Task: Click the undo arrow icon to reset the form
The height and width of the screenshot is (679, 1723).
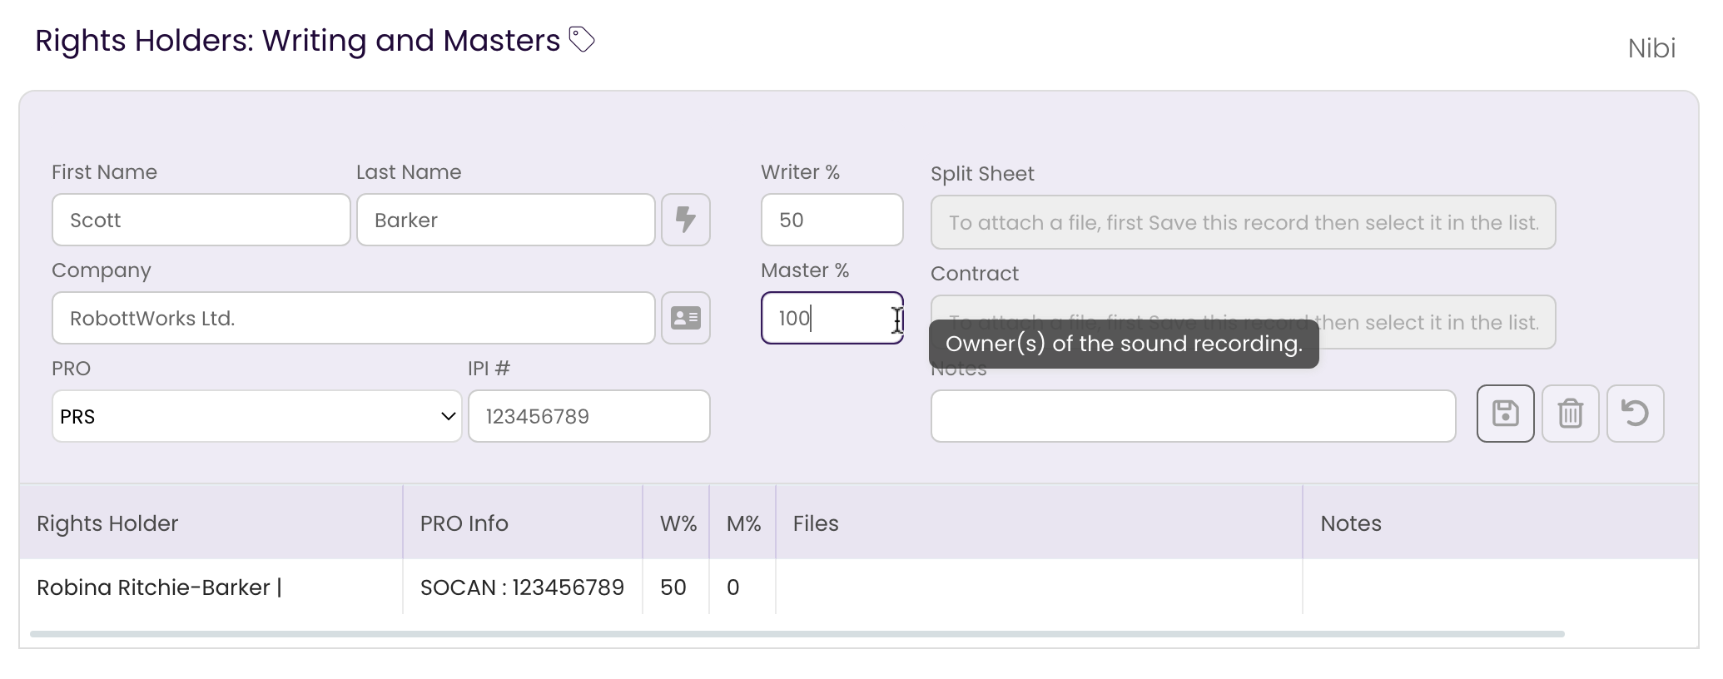Action: pos(1636,414)
